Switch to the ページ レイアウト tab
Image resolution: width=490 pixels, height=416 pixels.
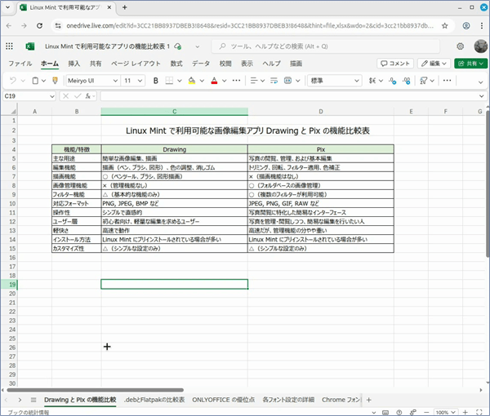(136, 64)
